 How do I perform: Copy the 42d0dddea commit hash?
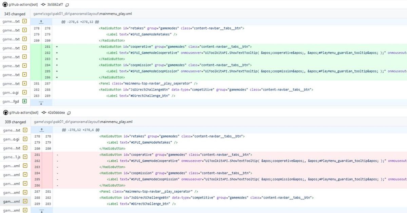click(x=69, y=113)
